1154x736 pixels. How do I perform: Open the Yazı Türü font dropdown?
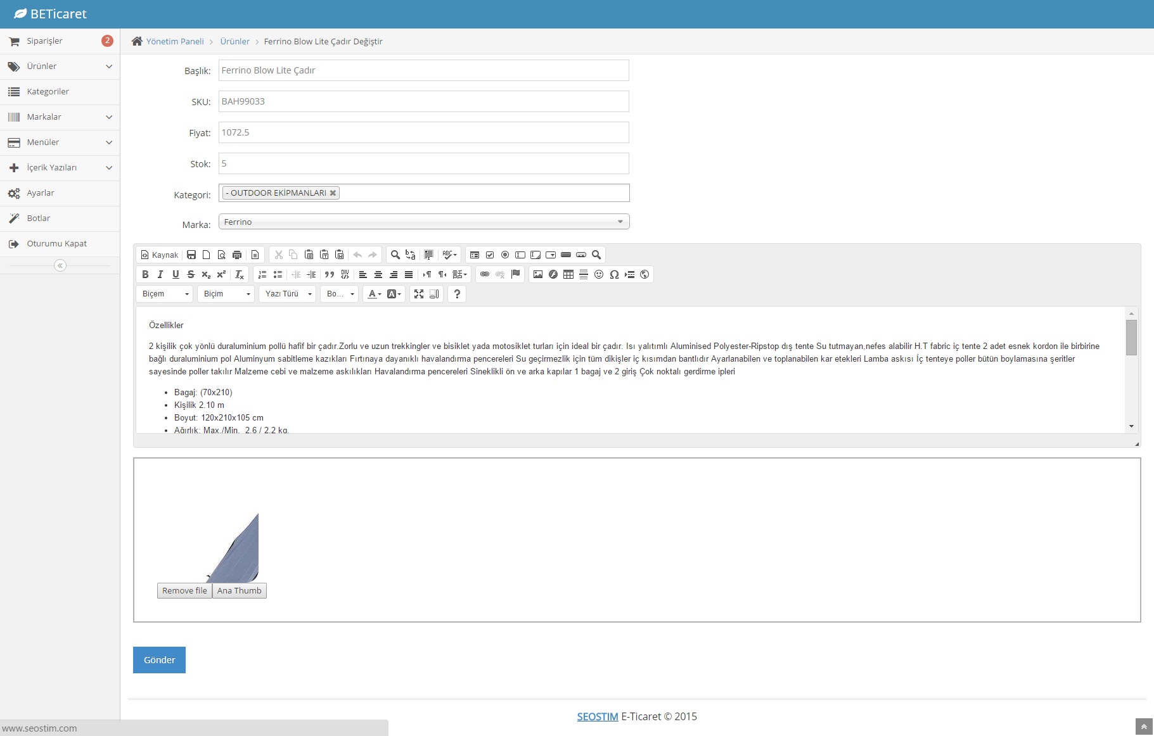pos(288,294)
